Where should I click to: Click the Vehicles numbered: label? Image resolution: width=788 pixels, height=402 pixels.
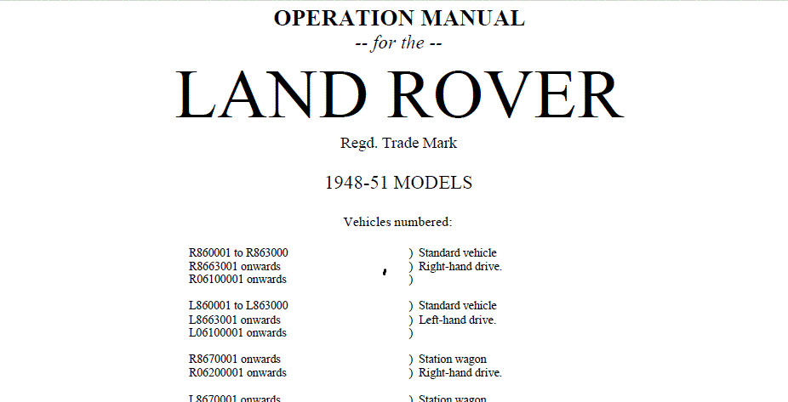click(x=397, y=222)
